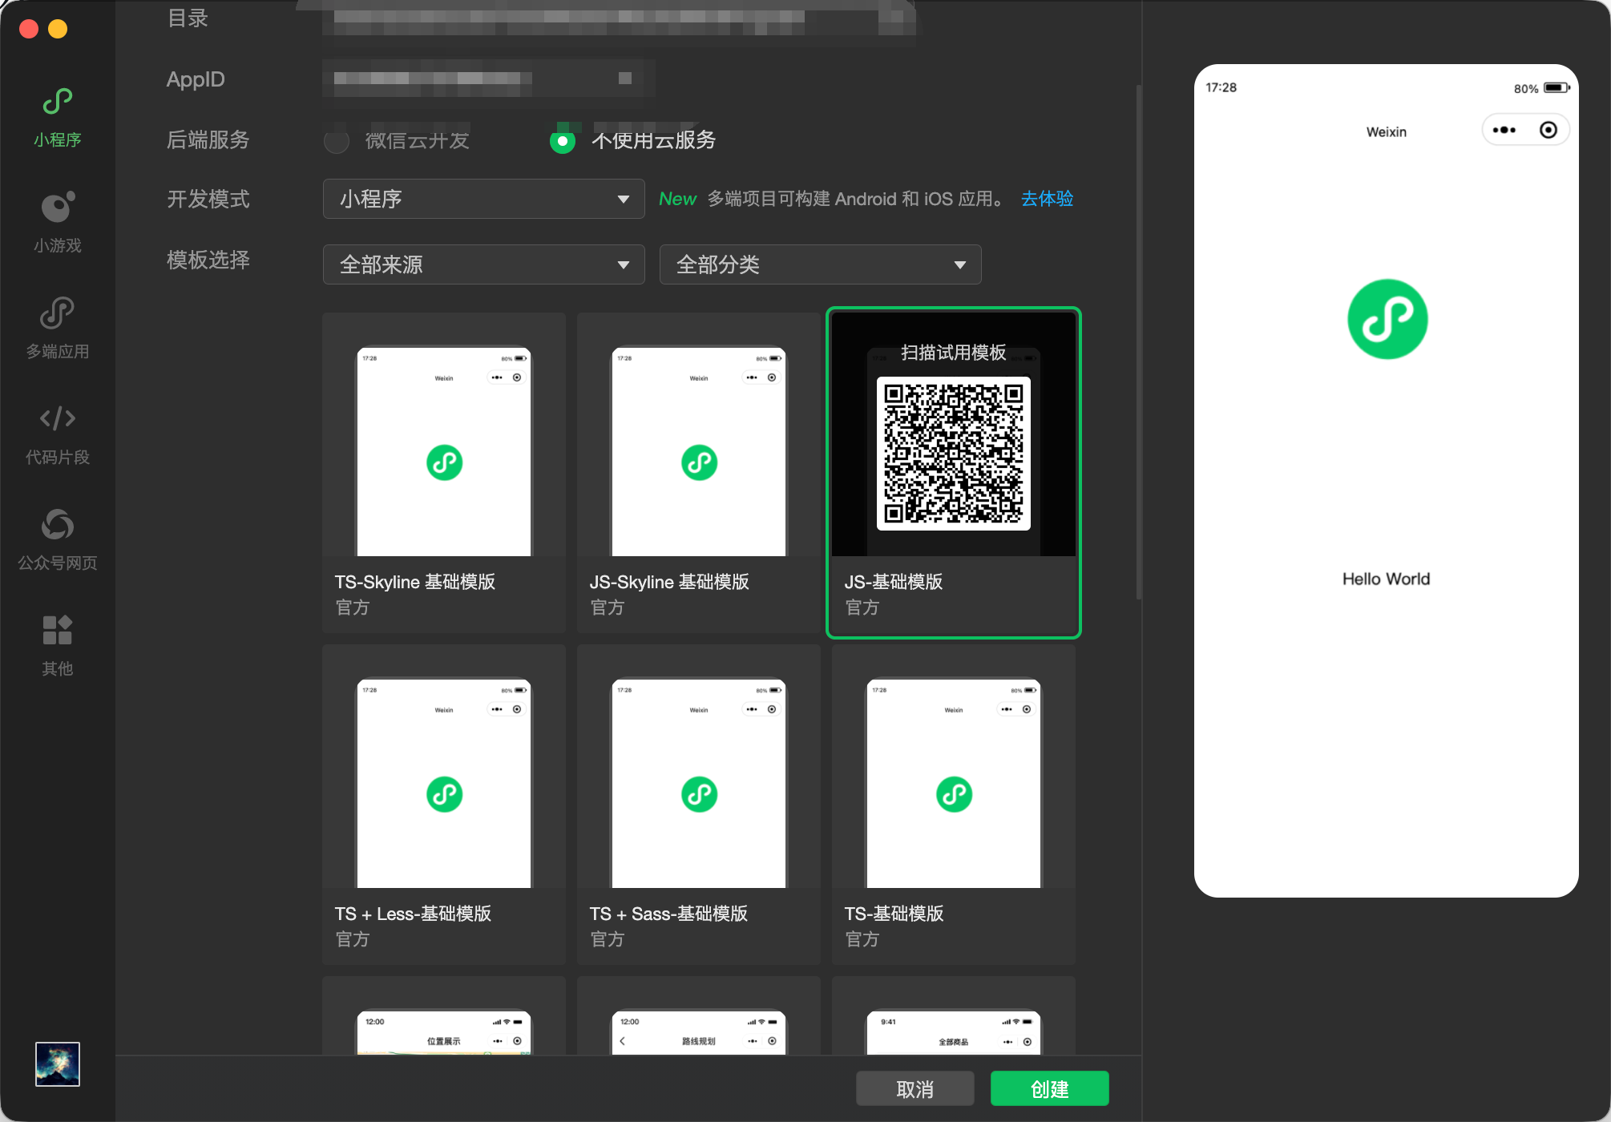
Task: Click the preview capsule three-dots menu icon
Action: (1504, 130)
